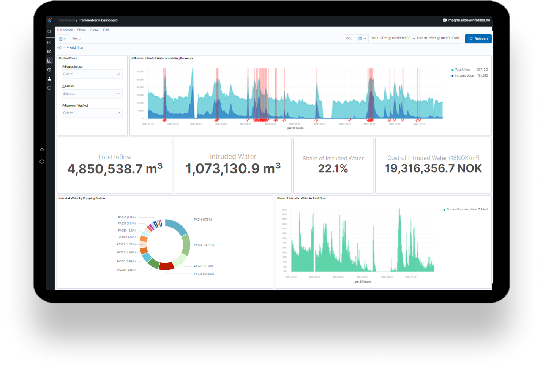This screenshot has width=543, height=369.
Task: Click the Dashboard icon in the sidebar
Action: (x=49, y=61)
